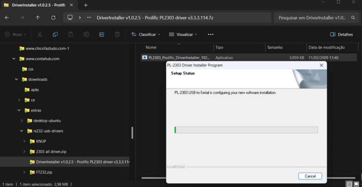Select 2303 all driver.zip in tree
Viewport: 362px width, 187px height.
point(51,151)
